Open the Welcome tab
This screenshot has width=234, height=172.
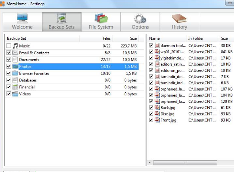pyautogui.click(x=22, y=22)
